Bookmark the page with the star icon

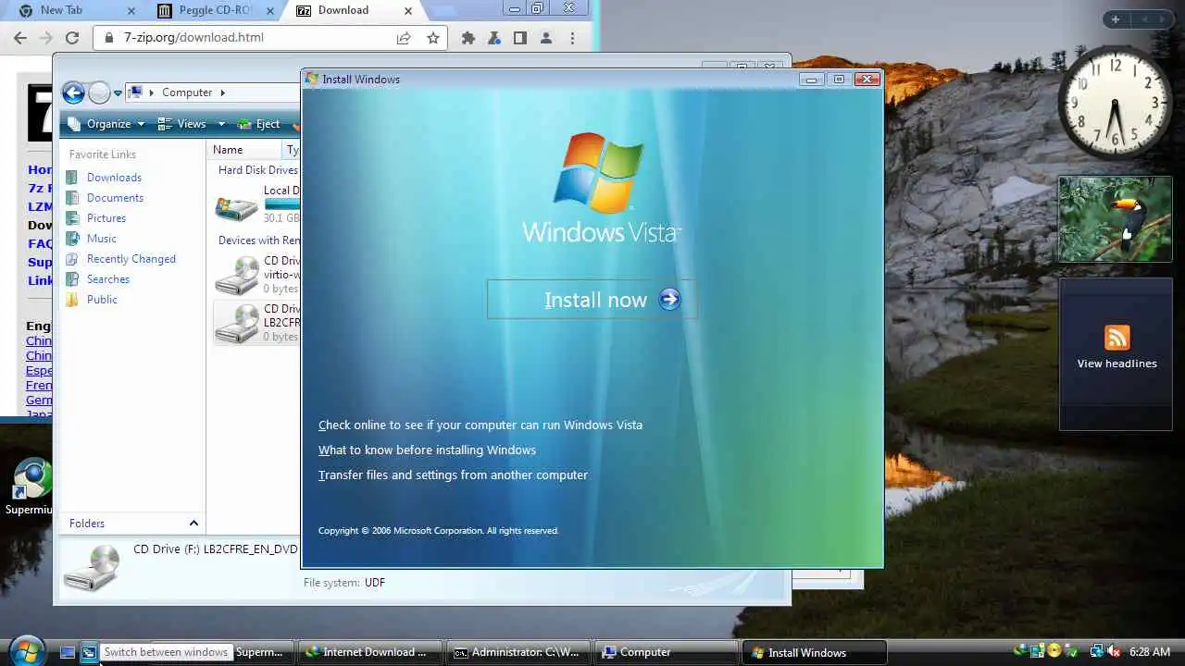tap(432, 38)
